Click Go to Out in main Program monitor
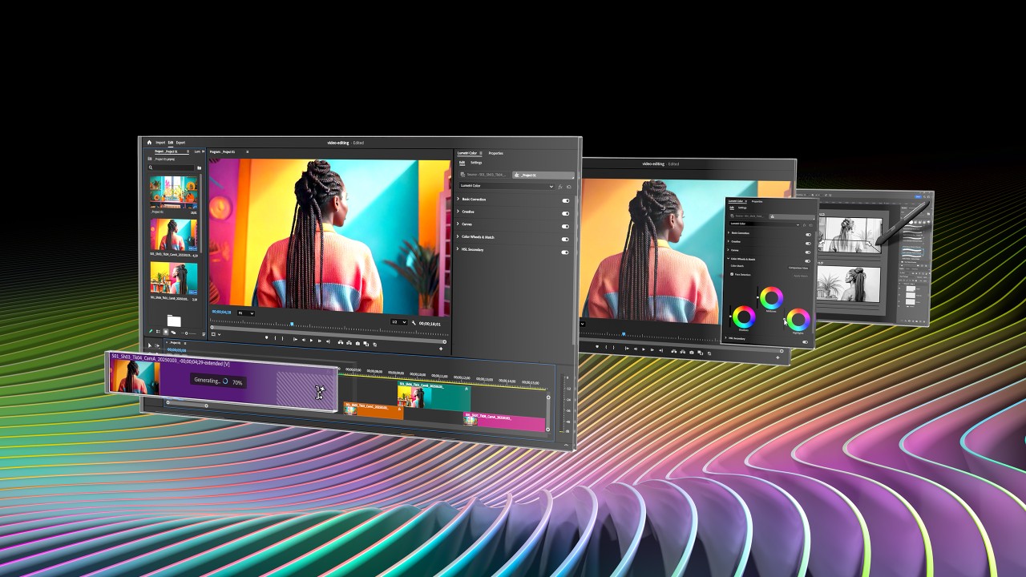The width and height of the screenshot is (1026, 577). coord(328,341)
